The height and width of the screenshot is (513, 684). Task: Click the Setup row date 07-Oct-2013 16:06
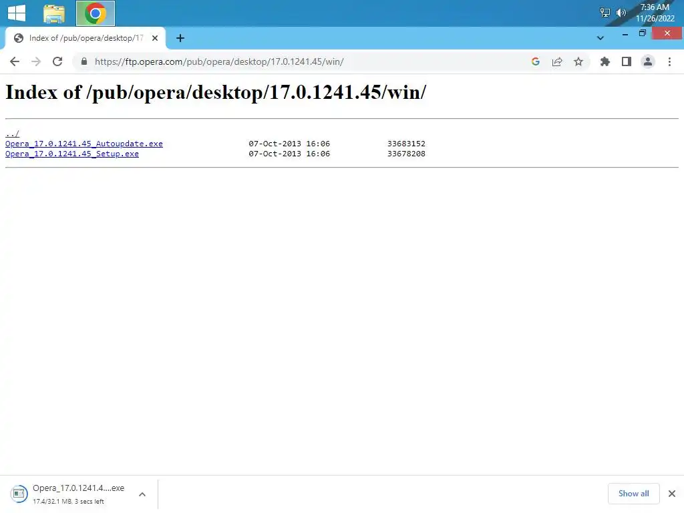289,154
